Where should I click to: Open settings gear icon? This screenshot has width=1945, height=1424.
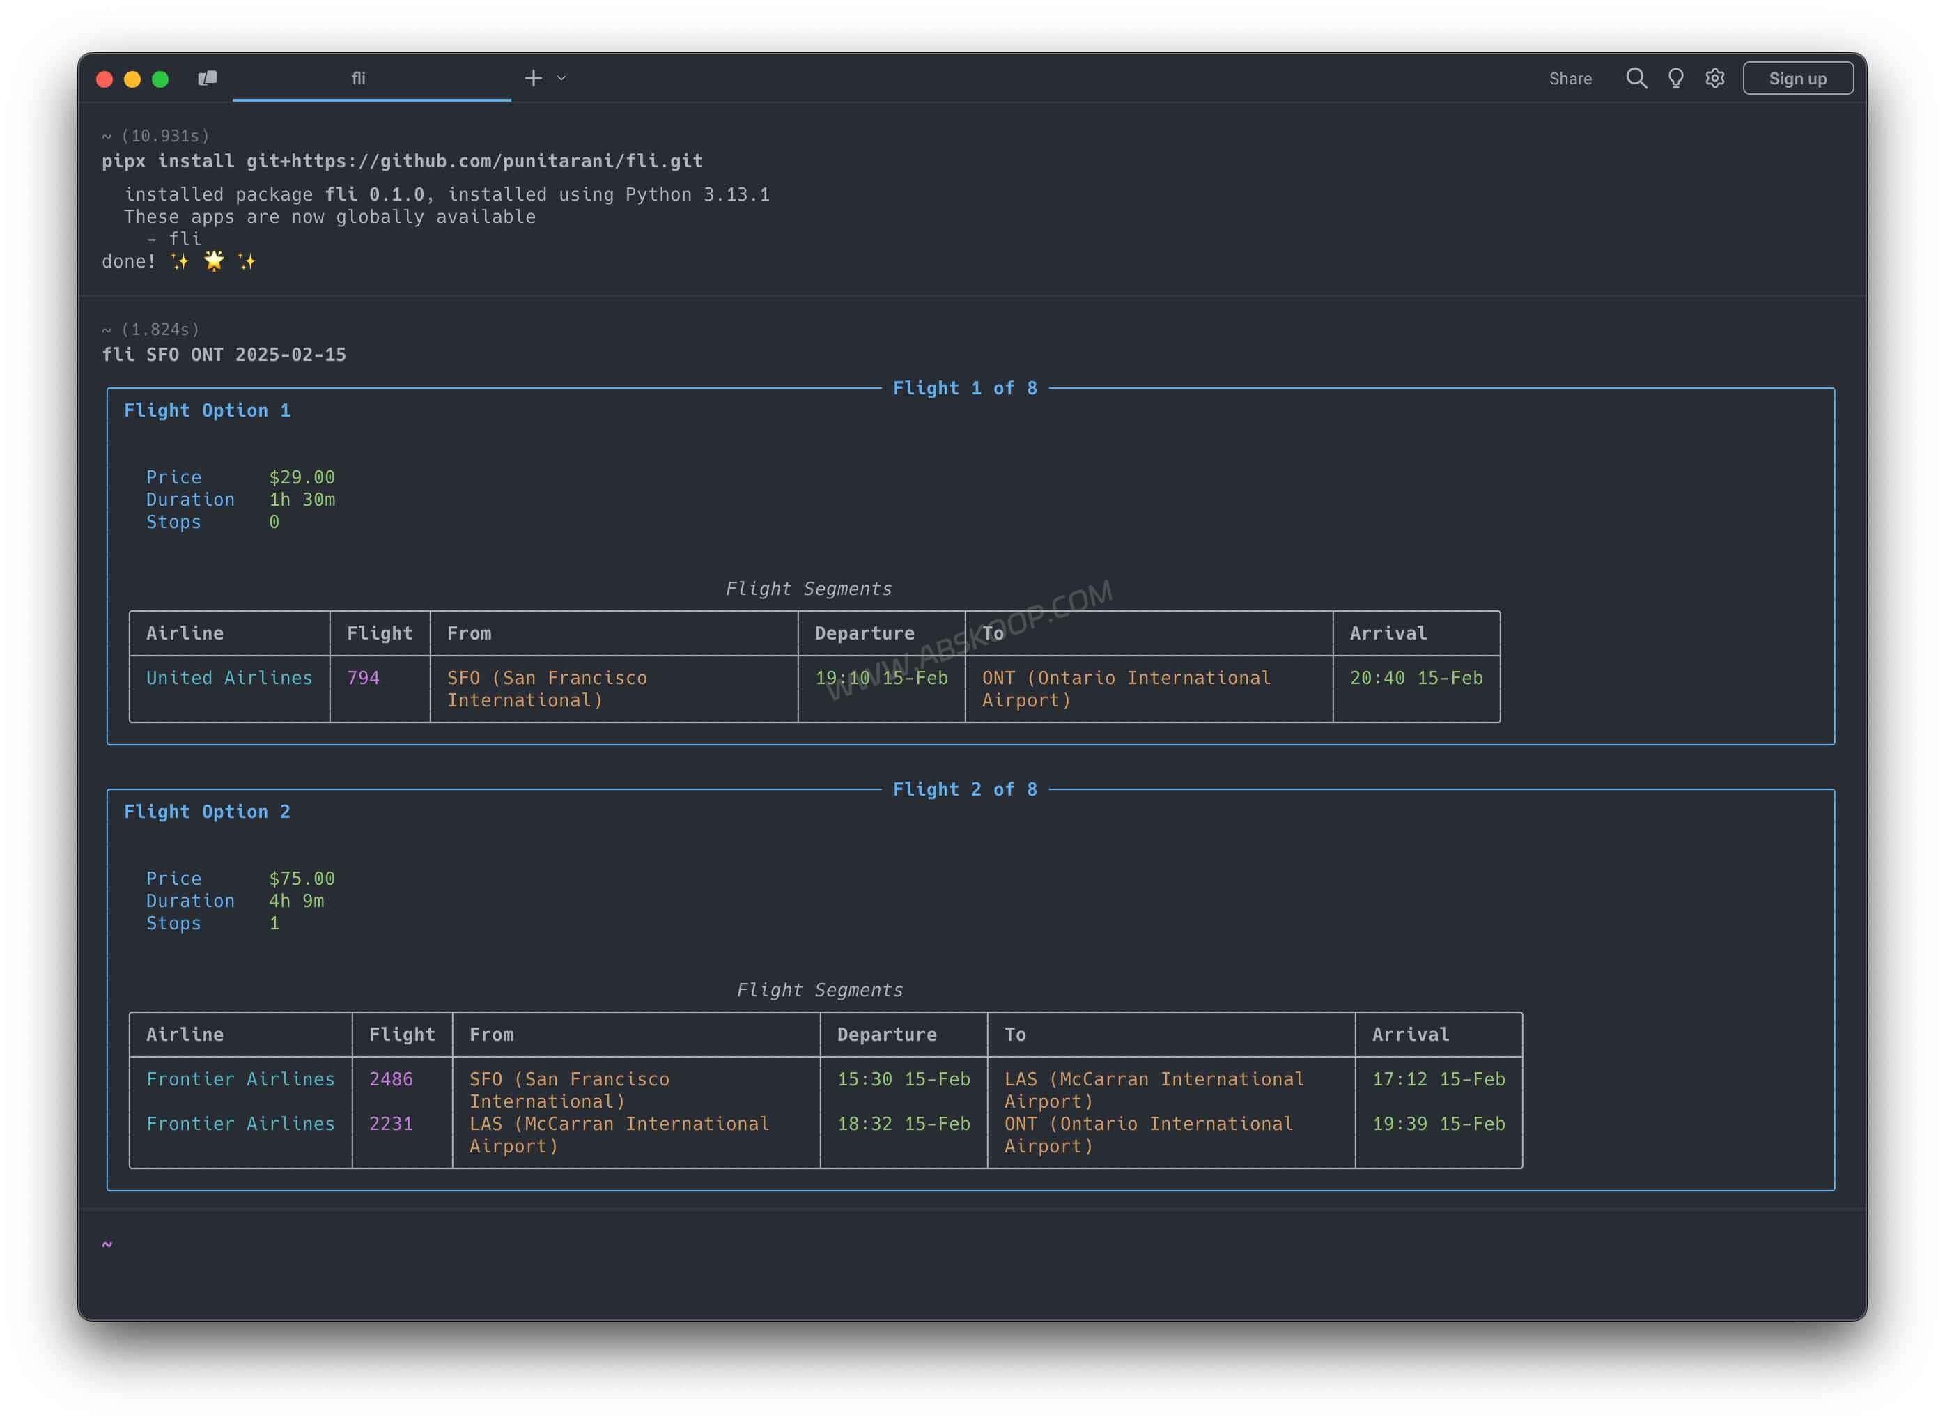(1714, 79)
